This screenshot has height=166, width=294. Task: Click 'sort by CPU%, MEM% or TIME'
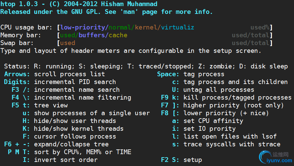82,152
